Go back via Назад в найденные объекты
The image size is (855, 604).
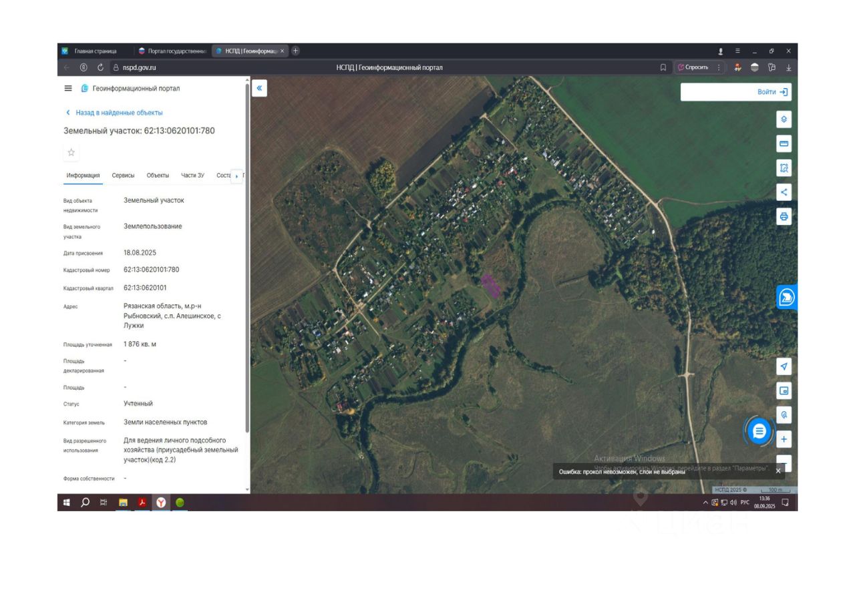coord(114,113)
